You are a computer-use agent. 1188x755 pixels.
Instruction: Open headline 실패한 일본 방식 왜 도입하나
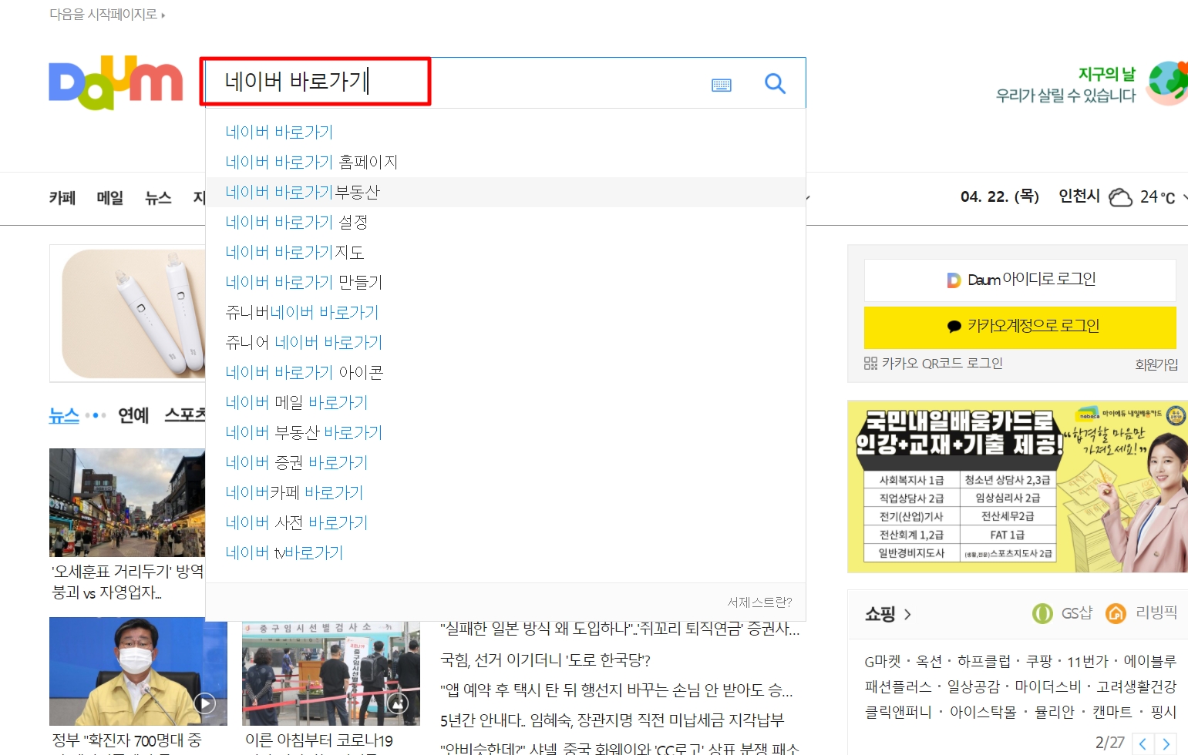click(x=620, y=629)
